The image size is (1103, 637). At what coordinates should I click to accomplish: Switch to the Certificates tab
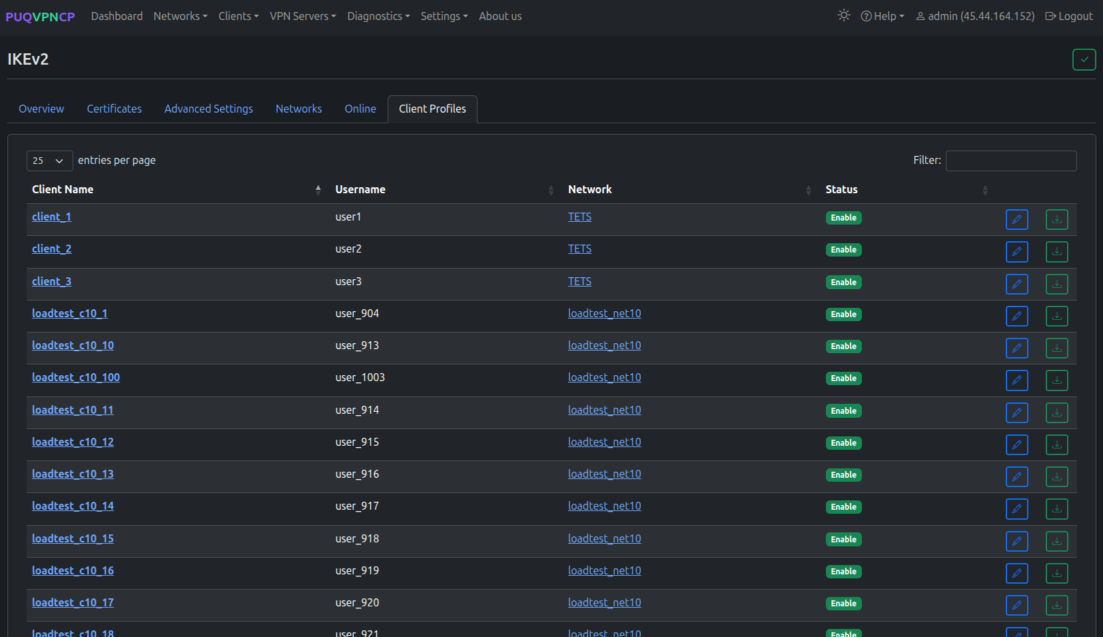(x=114, y=109)
